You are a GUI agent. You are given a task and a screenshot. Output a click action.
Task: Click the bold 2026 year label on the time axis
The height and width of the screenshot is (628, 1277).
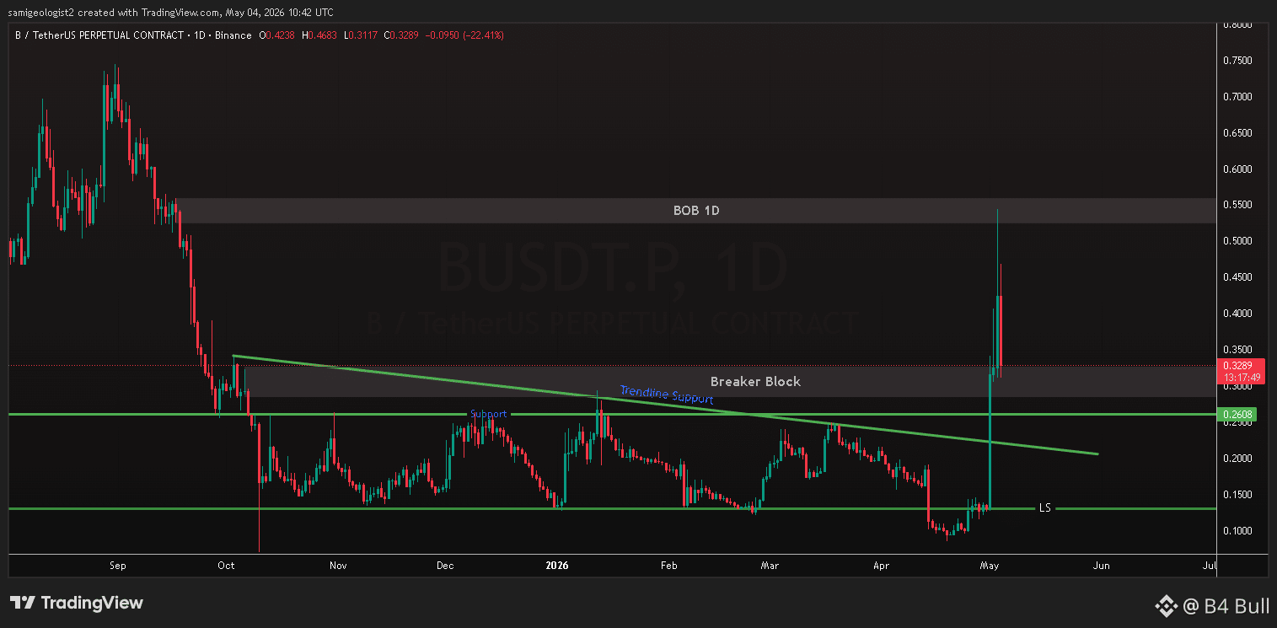557,566
